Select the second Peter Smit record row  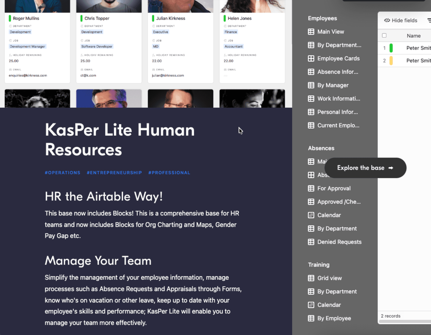pos(404,61)
